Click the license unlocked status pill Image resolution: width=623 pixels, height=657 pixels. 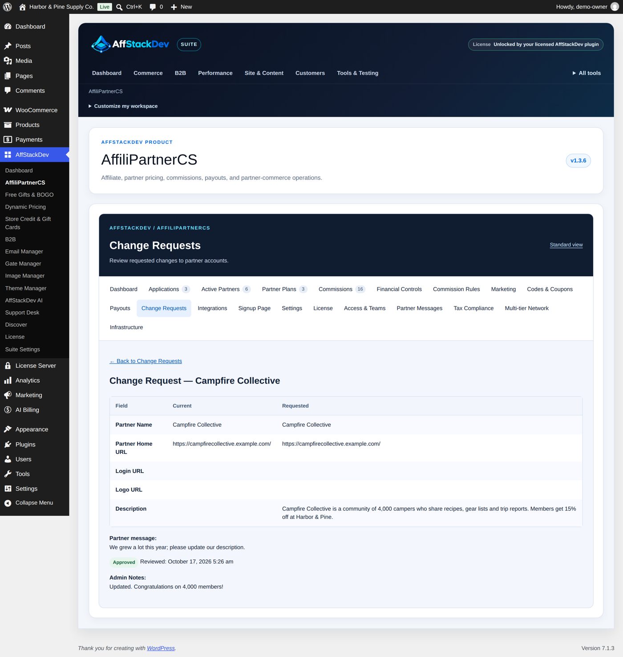pos(535,45)
